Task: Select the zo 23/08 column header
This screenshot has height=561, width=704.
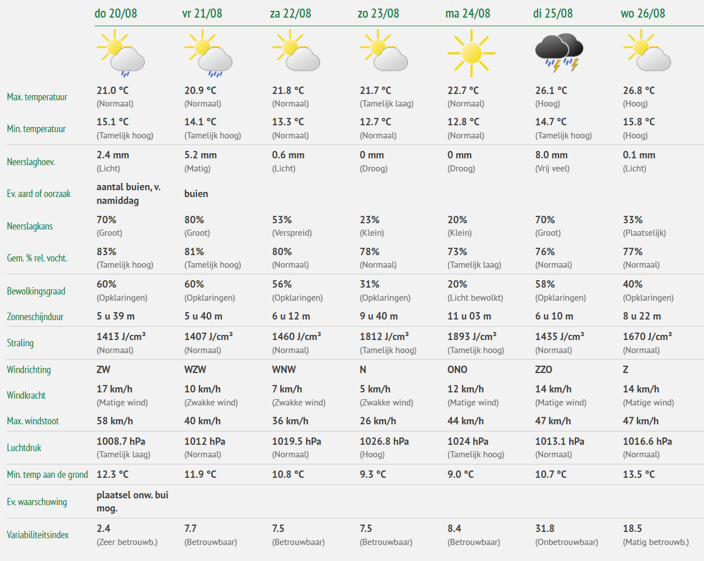Action: tap(378, 13)
